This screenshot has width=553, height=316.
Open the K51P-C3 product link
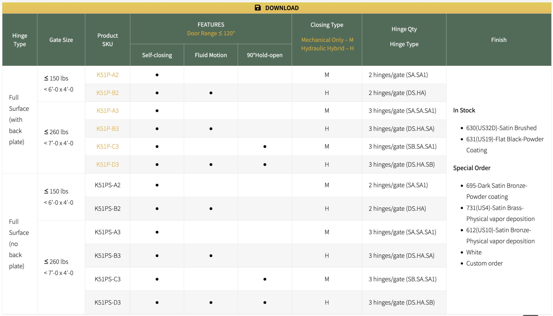pos(107,146)
